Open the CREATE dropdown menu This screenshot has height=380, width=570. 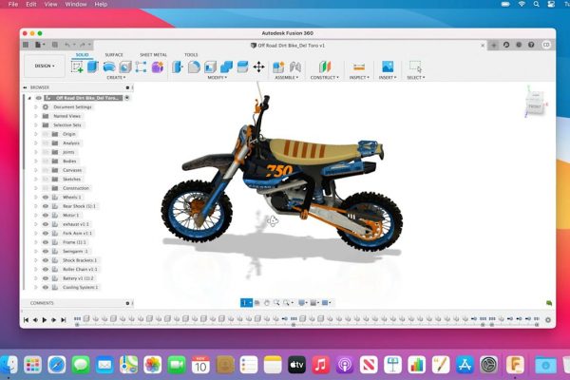[116, 78]
